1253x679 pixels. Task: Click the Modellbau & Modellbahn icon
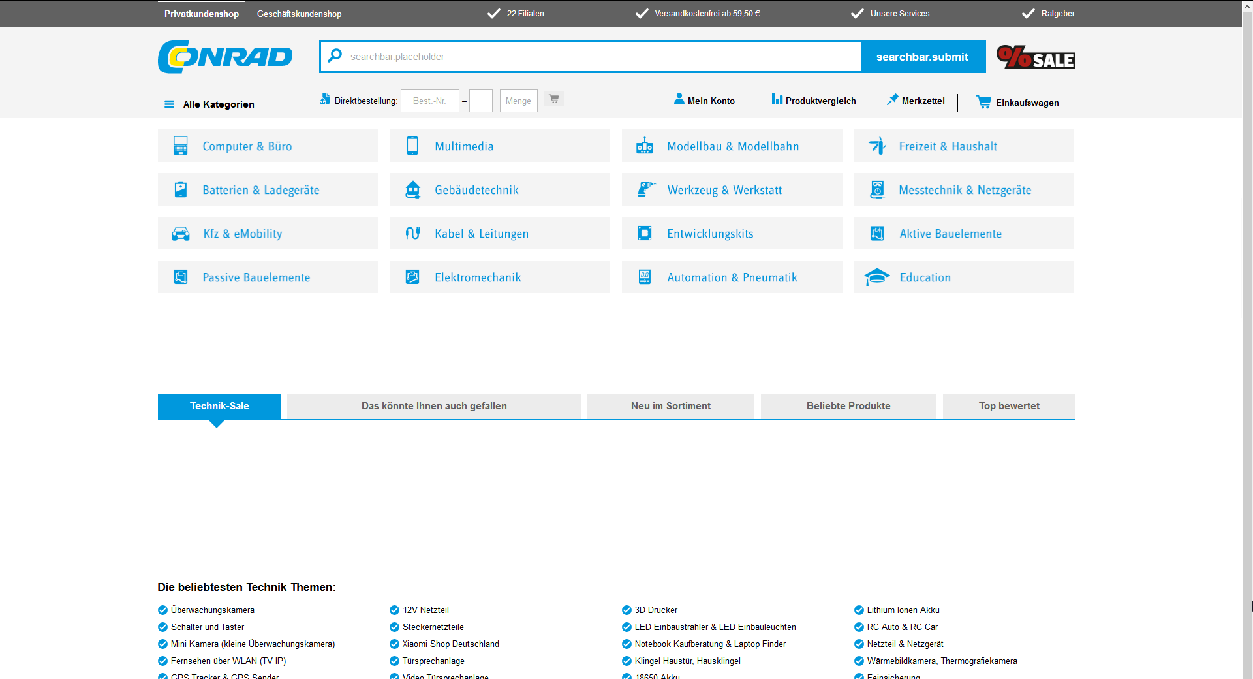(x=645, y=146)
